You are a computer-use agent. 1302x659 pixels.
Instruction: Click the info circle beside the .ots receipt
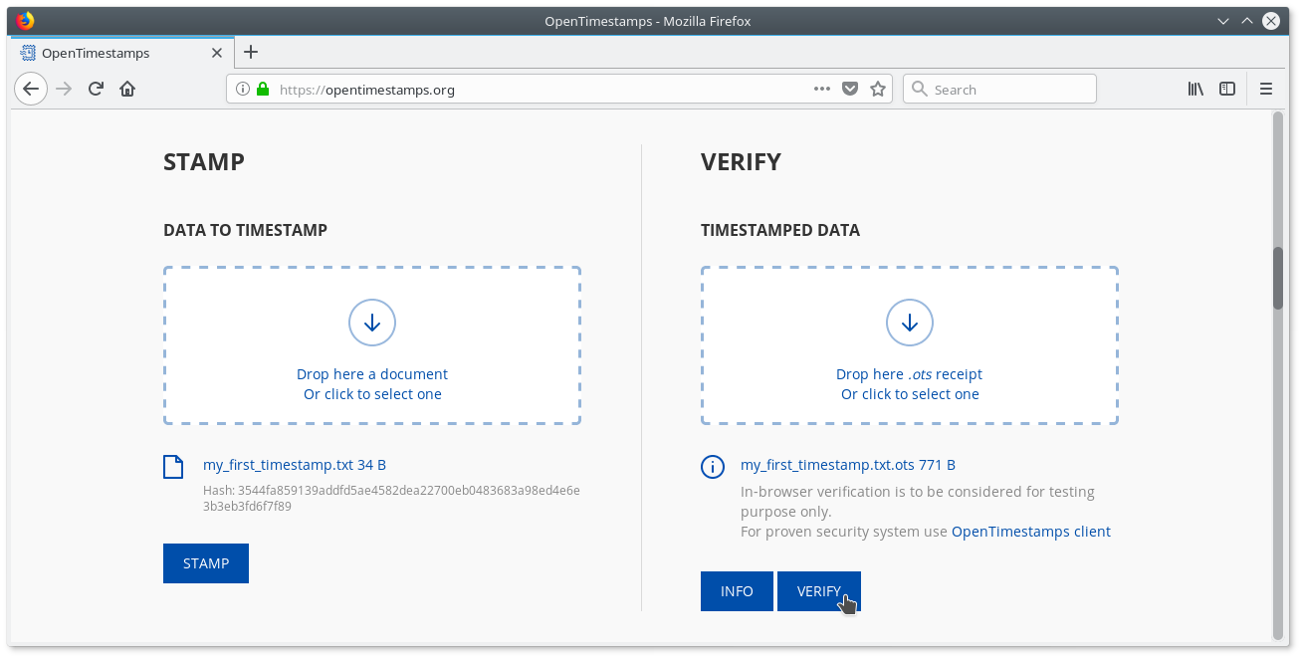coord(713,466)
